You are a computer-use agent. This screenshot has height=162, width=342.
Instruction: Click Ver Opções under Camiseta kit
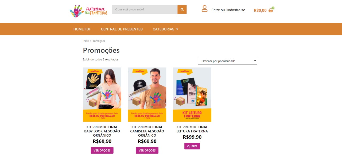pos(147,150)
